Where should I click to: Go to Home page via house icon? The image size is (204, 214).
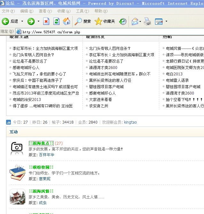67,21
